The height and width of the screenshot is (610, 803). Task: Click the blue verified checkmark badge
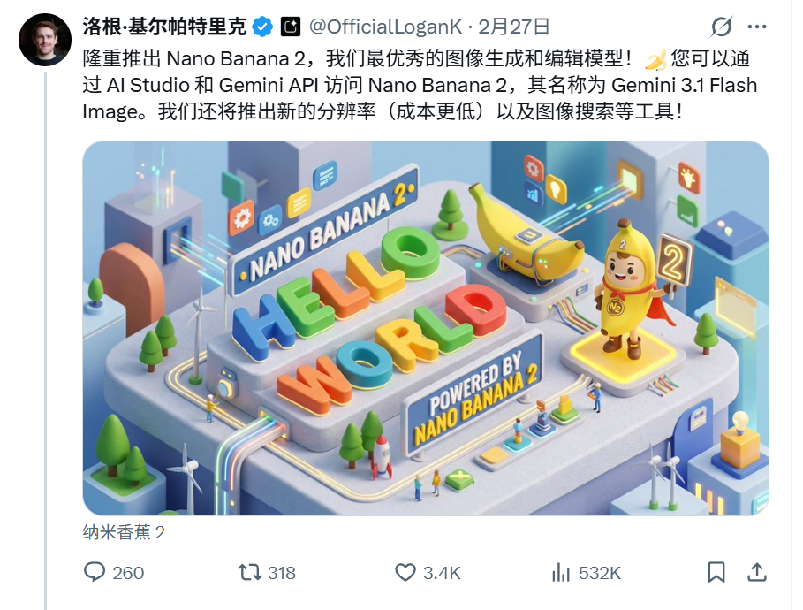pos(263,27)
